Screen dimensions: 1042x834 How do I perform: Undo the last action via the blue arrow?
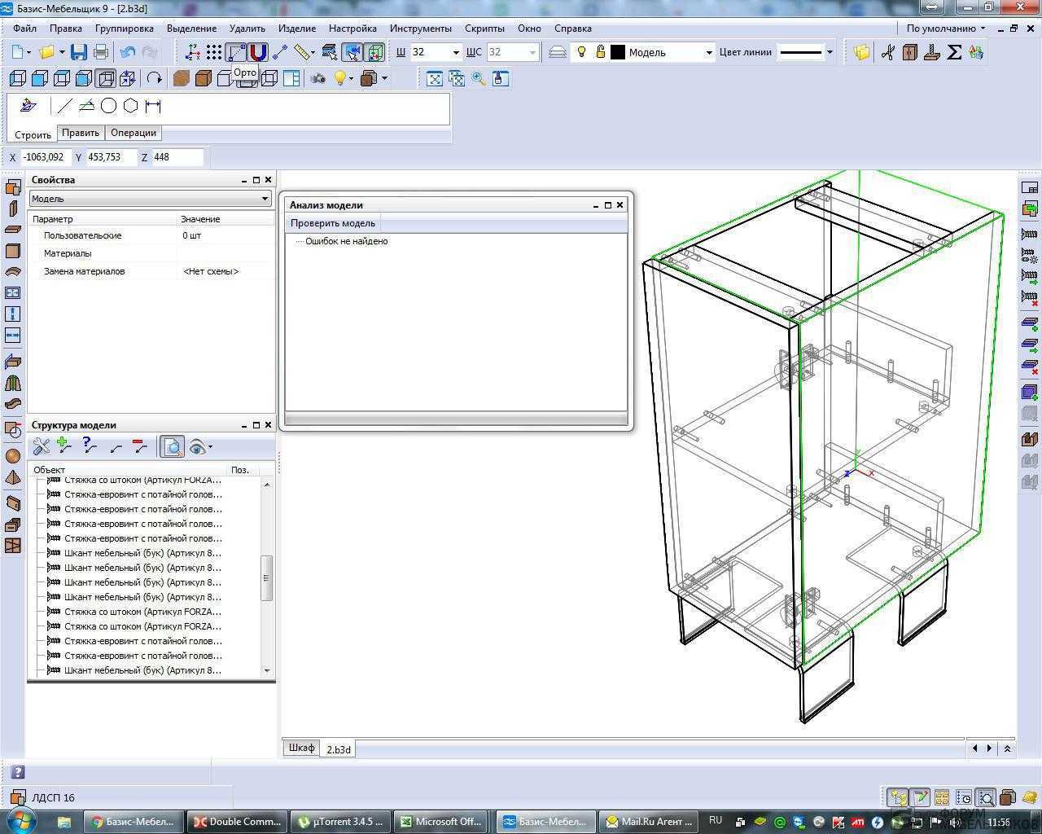[x=128, y=52]
